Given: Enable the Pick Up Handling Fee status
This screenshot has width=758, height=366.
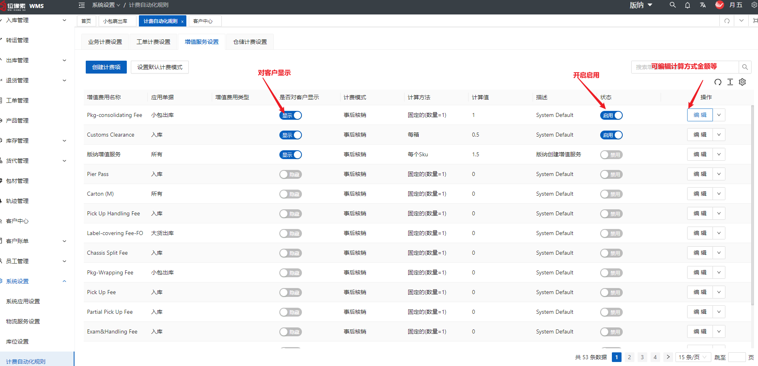Looking at the screenshot, I should [x=611, y=214].
